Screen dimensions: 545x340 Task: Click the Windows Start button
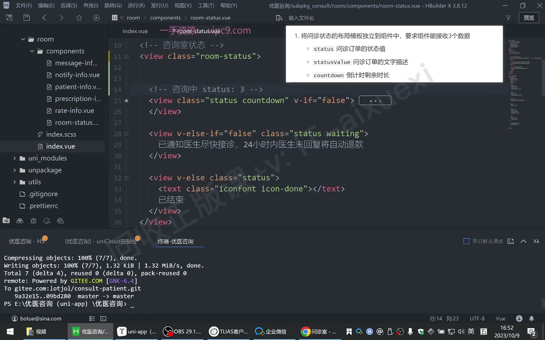coord(10,331)
